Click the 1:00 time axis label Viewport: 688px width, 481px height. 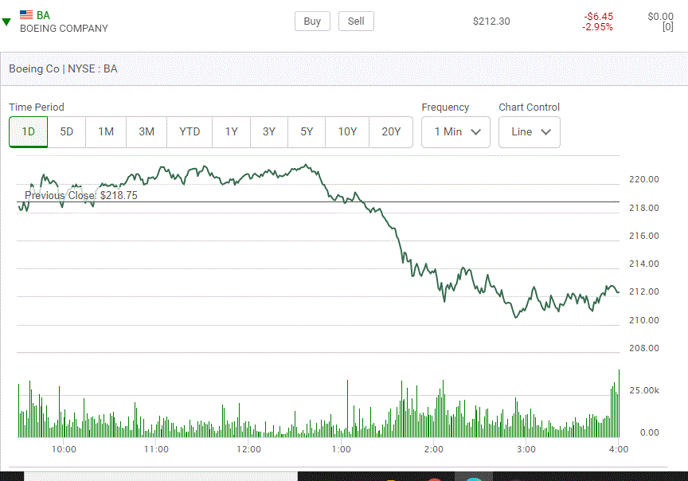341,449
